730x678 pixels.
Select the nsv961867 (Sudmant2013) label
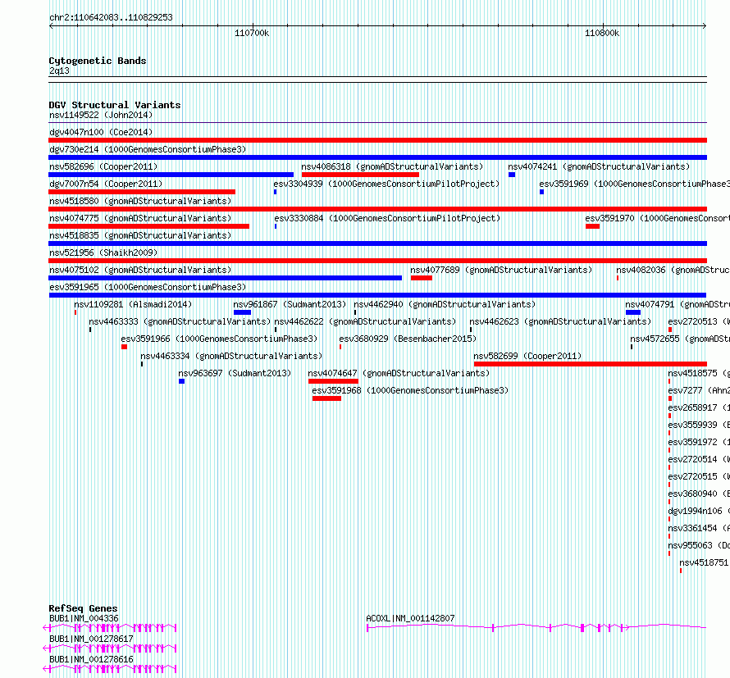pyautogui.click(x=290, y=304)
